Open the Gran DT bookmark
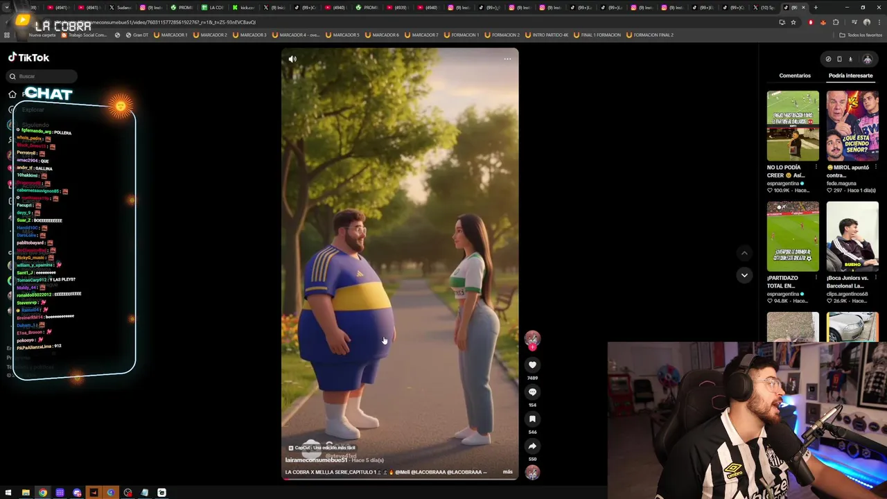Viewport: 887px width, 499px height. point(136,35)
